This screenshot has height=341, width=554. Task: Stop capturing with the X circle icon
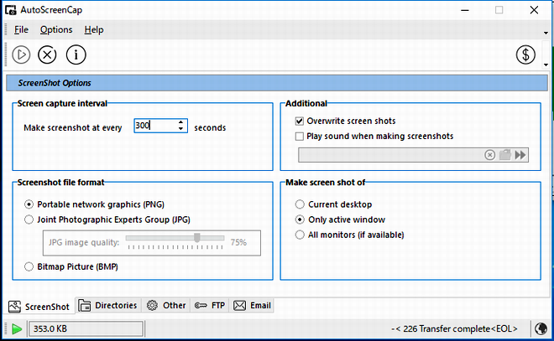pyautogui.click(x=47, y=54)
